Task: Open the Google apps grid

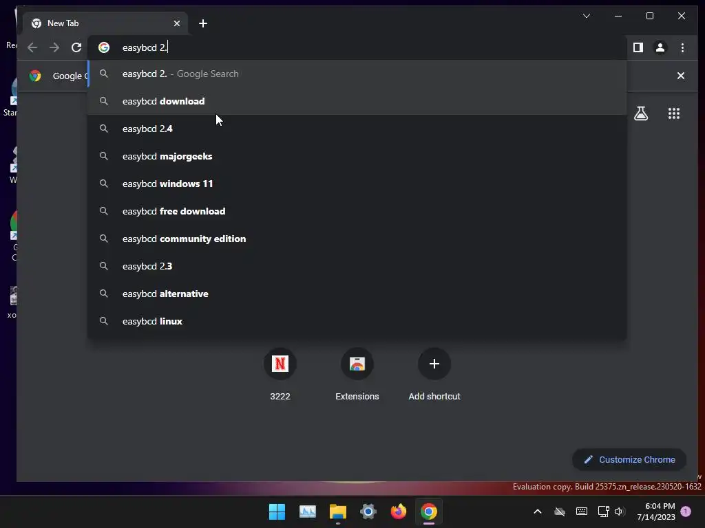Action: tap(673, 113)
